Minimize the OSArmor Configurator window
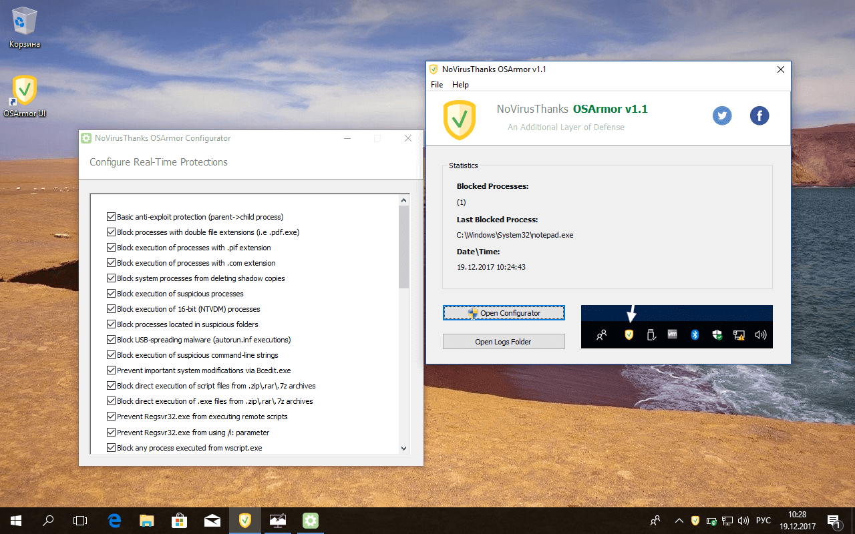 click(347, 138)
